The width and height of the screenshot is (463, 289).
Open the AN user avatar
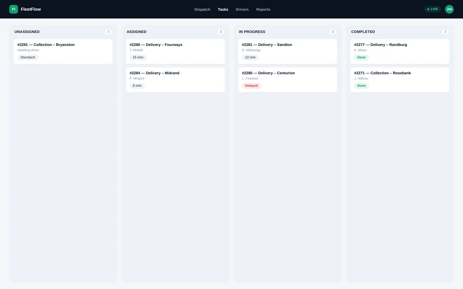point(449,9)
